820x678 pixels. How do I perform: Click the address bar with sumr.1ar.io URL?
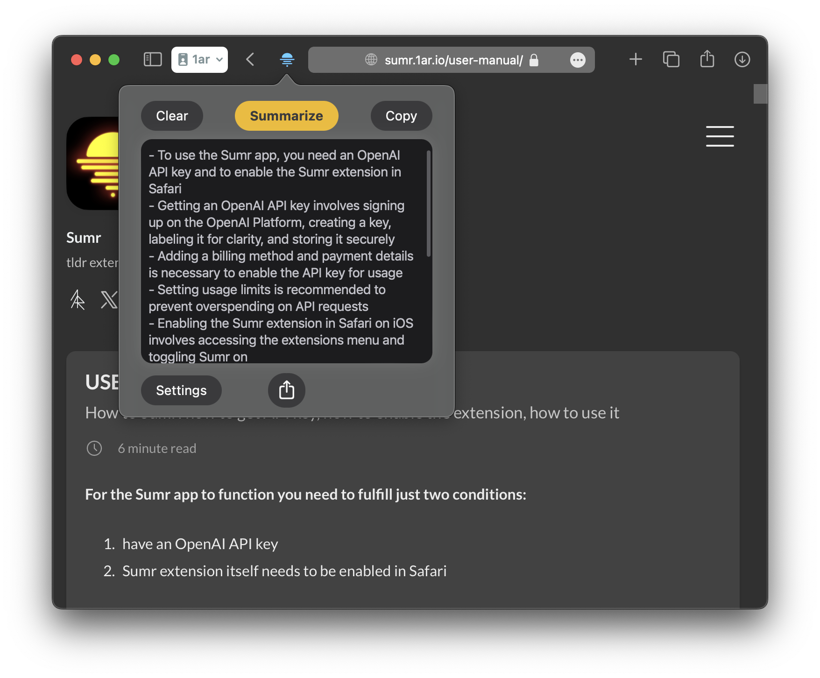coord(451,60)
